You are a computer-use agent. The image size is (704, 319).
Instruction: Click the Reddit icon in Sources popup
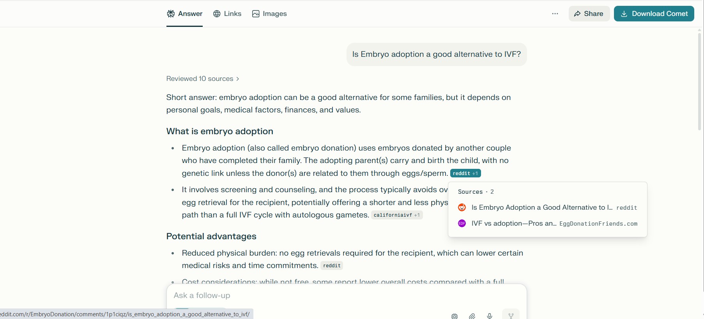(462, 207)
